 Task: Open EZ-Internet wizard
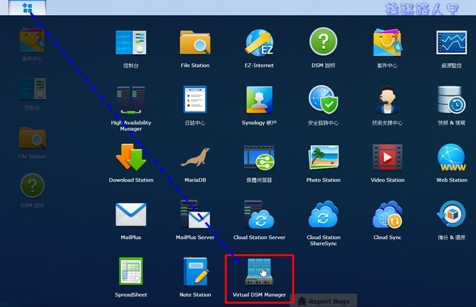click(x=259, y=42)
